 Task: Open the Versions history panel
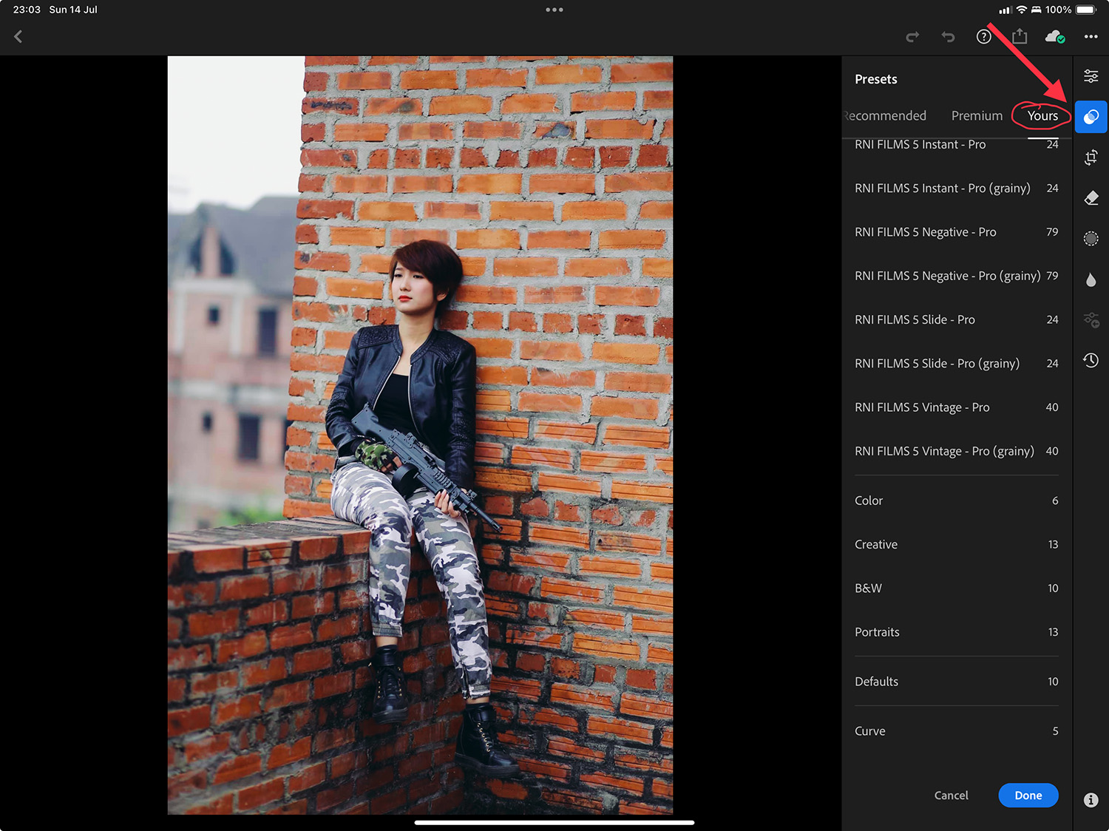pyautogui.click(x=1091, y=361)
